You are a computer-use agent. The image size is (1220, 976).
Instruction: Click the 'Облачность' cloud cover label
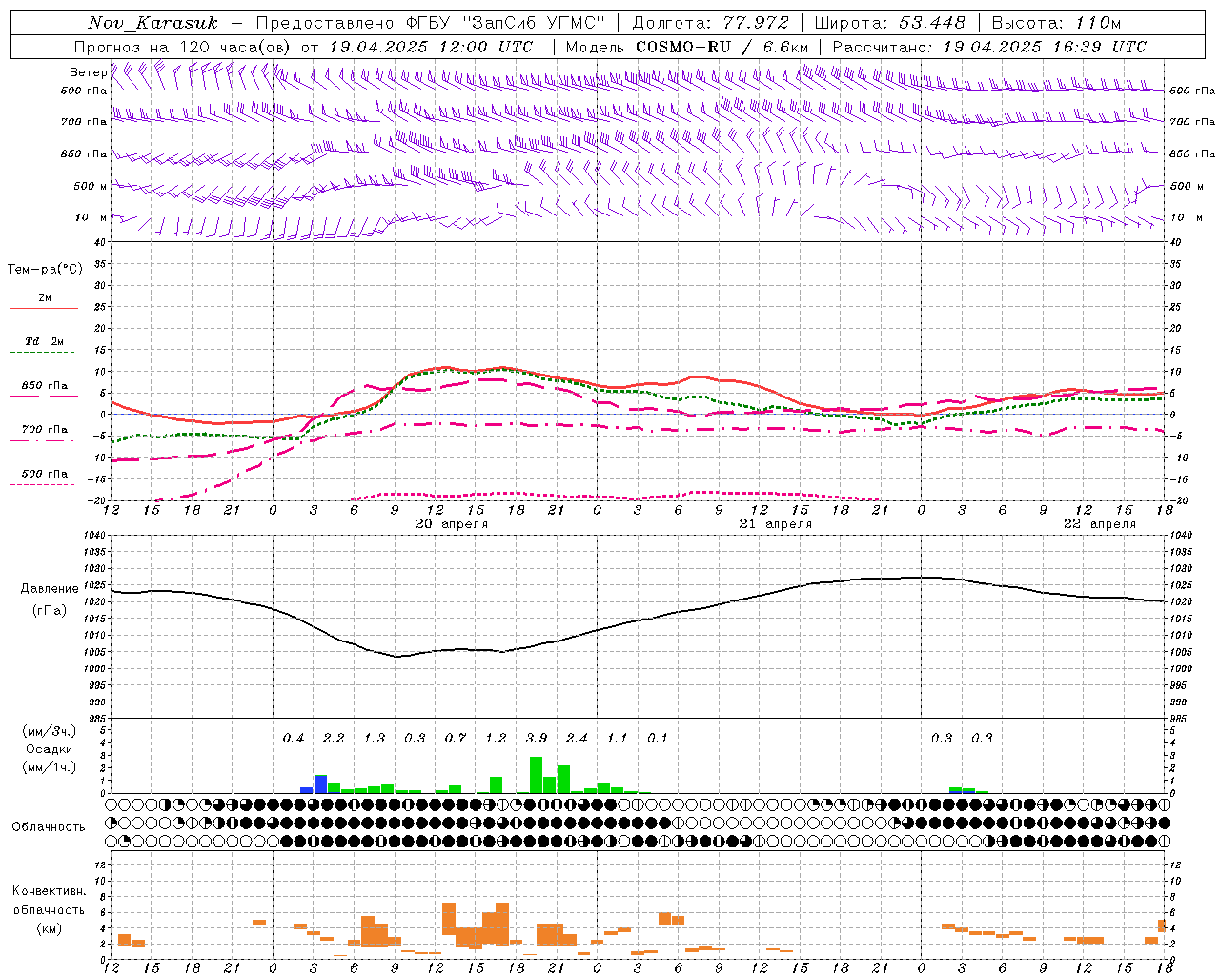(x=49, y=827)
